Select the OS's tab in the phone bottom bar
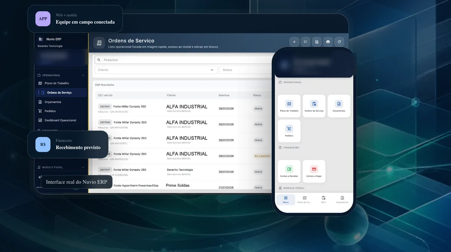The height and width of the screenshot is (252, 451). click(x=323, y=199)
